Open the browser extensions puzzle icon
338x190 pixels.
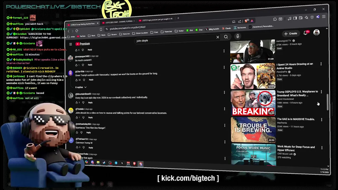point(275,19)
